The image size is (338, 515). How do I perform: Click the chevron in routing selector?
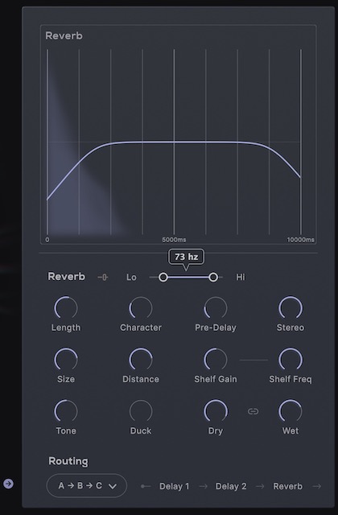[x=113, y=486]
